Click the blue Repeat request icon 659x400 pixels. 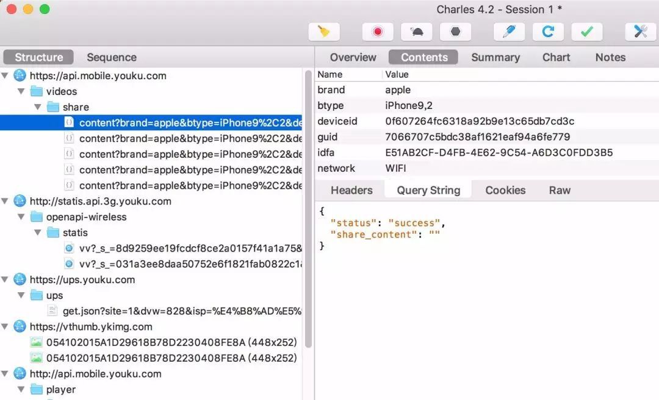click(548, 32)
